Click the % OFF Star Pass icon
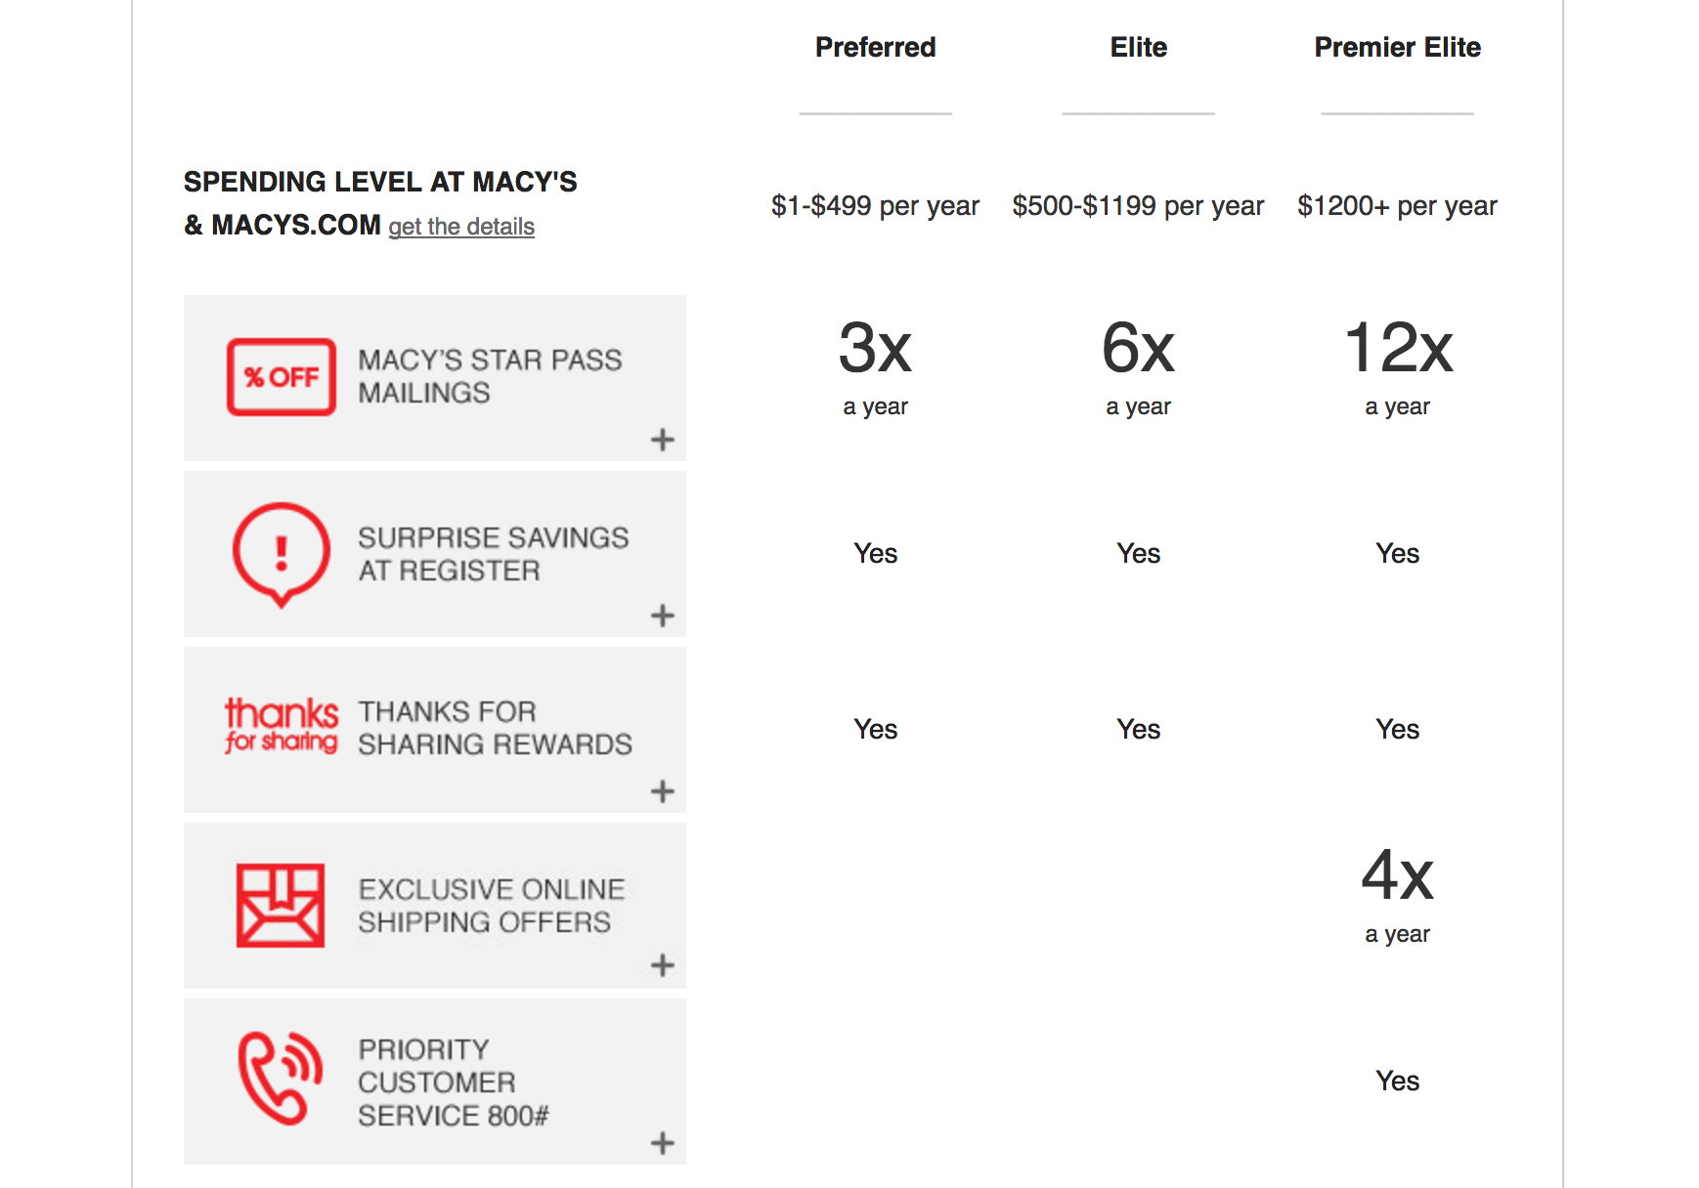Screen dimensions: 1699x1188 [282, 377]
